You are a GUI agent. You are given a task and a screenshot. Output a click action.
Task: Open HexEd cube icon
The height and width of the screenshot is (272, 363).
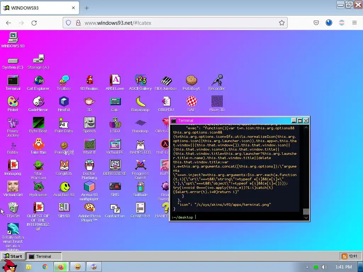(x=64, y=104)
